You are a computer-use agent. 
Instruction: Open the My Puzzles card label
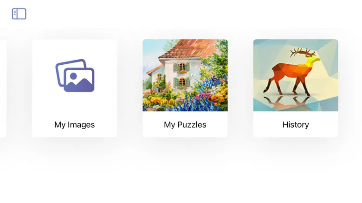pyautogui.click(x=185, y=124)
